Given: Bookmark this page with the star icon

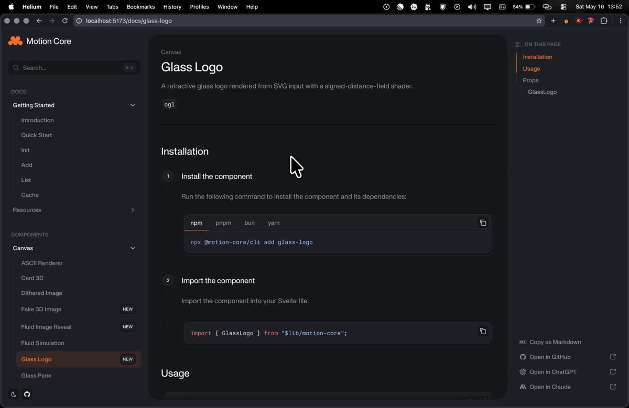Looking at the screenshot, I should [539, 21].
